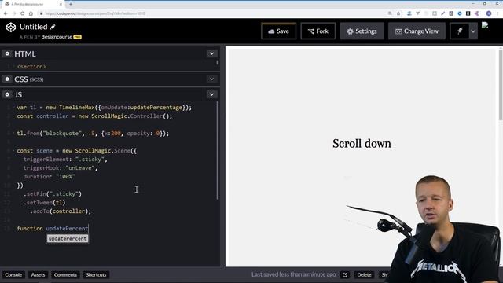This screenshot has height=283, width=503.
Task: Expand the CSS editor dropdown
Action: click(211, 79)
